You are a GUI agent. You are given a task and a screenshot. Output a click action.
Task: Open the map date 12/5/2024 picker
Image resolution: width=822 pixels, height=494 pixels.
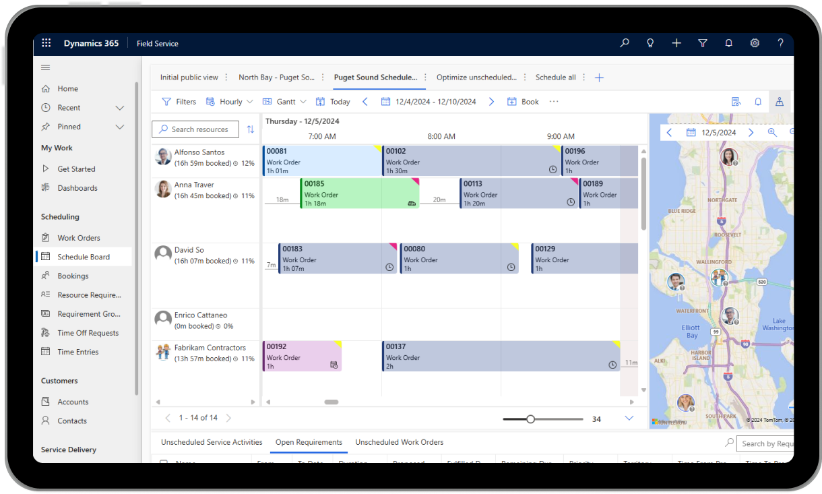click(712, 133)
